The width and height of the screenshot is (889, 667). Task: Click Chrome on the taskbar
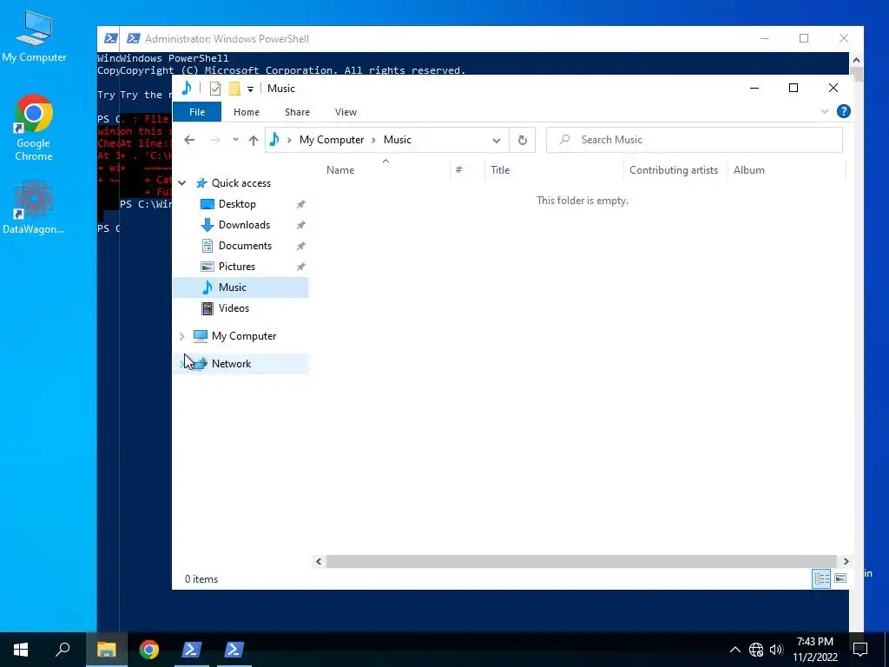pyautogui.click(x=149, y=650)
